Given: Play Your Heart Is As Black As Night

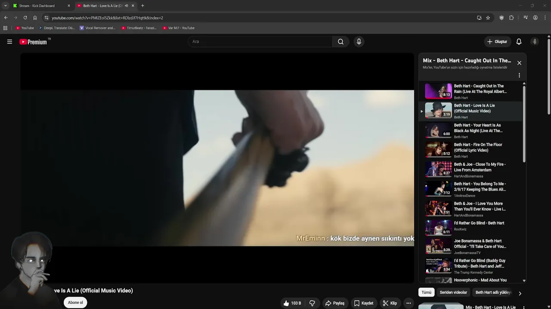Looking at the screenshot, I should (x=471, y=130).
